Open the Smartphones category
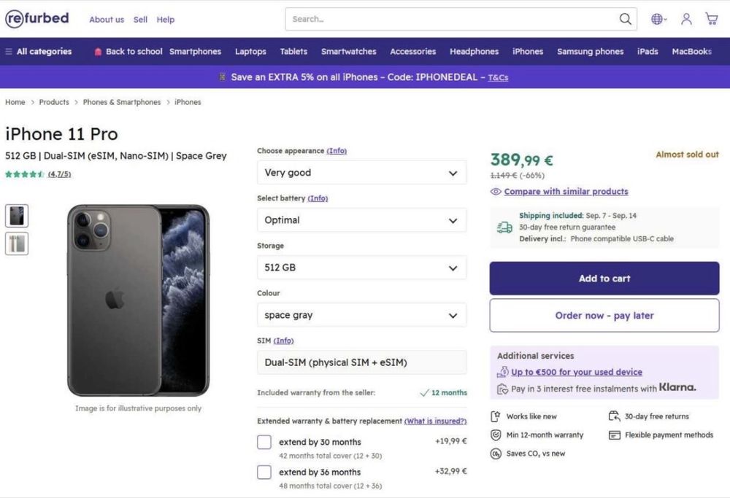This screenshot has width=730, height=498. 195,52
